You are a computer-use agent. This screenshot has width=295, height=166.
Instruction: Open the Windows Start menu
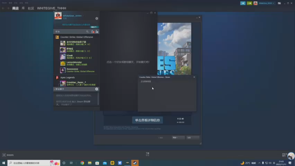point(4,163)
